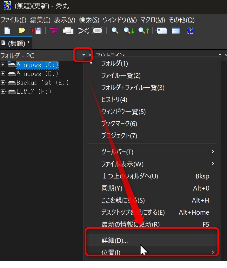Click the Open file folder icon
The image size is (227, 268).
(x=22, y=31)
